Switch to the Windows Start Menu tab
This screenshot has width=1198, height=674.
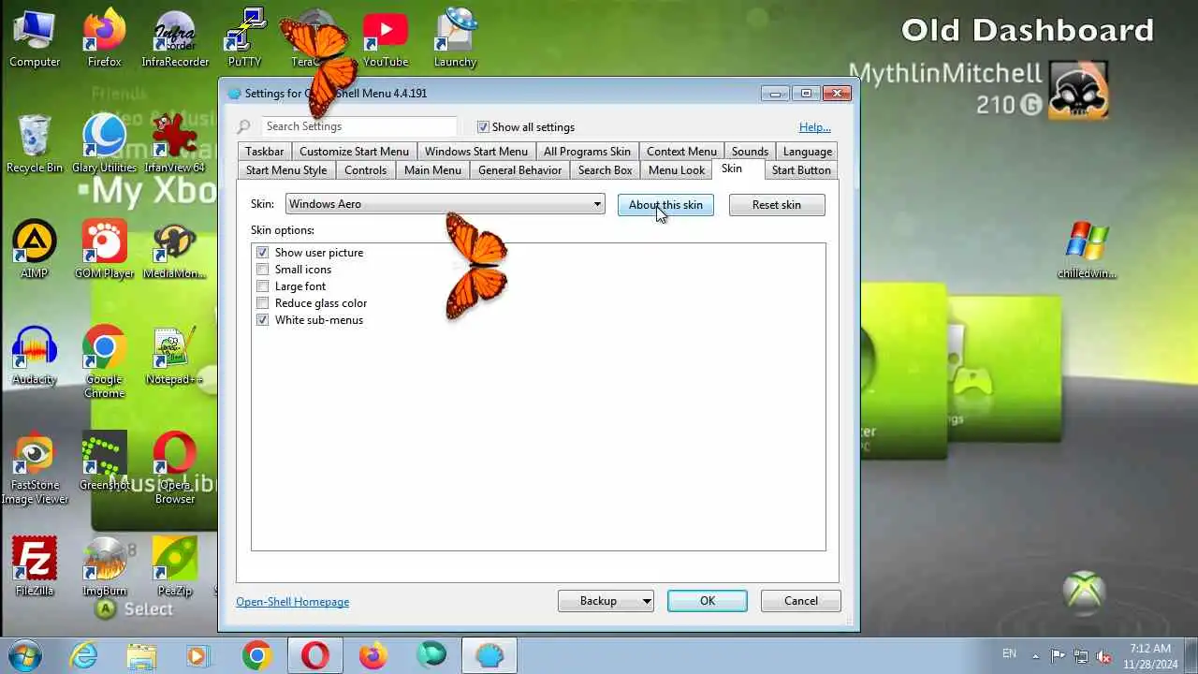point(476,152)
